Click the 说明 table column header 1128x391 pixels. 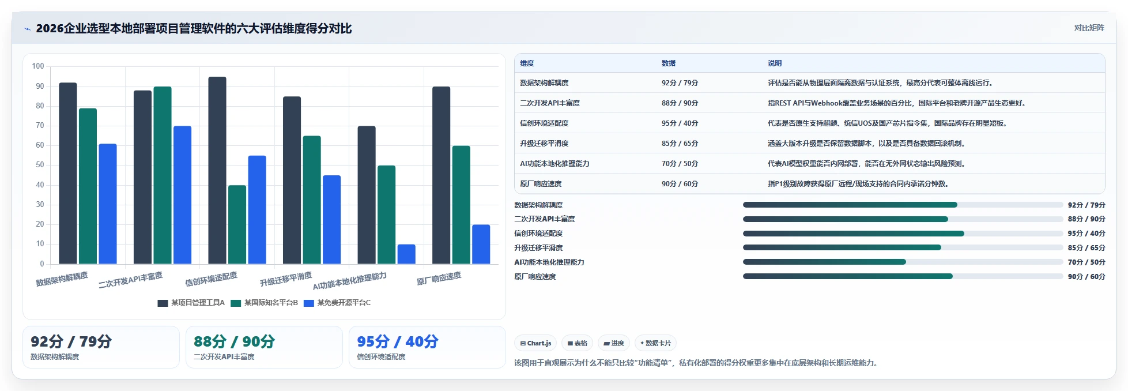click(x=775, y=63)
